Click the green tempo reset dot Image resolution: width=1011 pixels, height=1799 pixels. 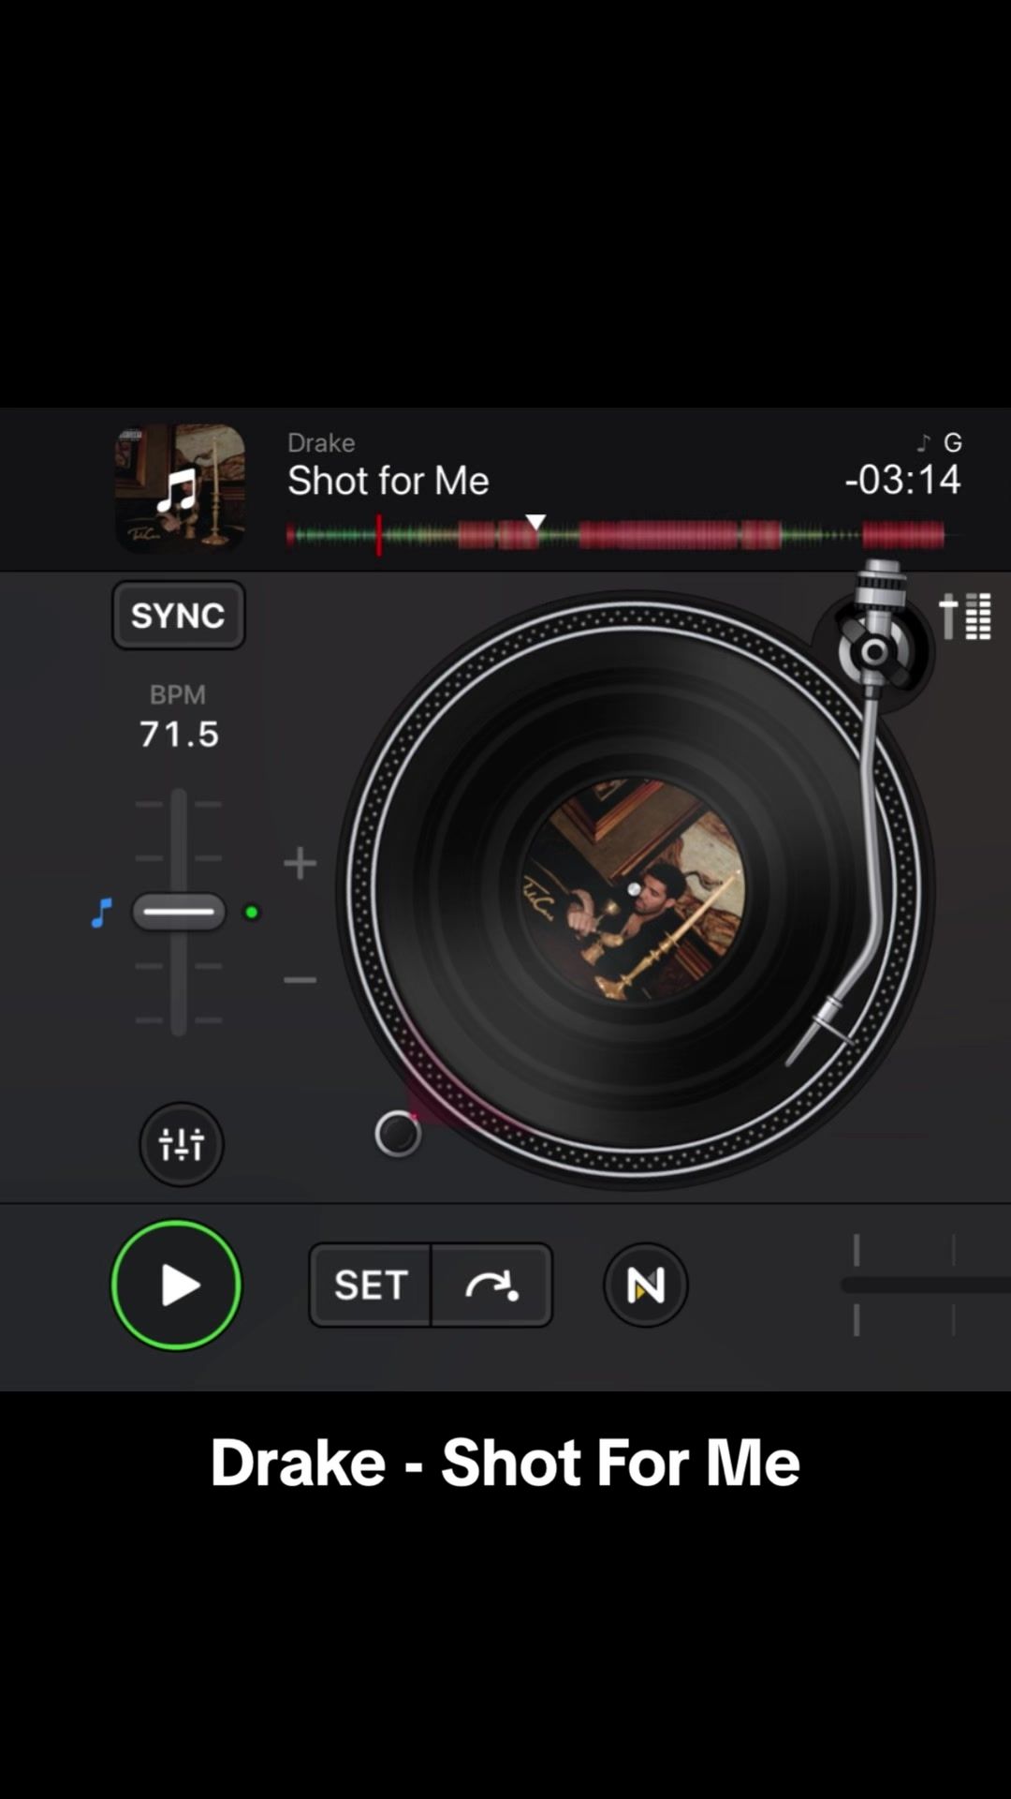point(251,912)
